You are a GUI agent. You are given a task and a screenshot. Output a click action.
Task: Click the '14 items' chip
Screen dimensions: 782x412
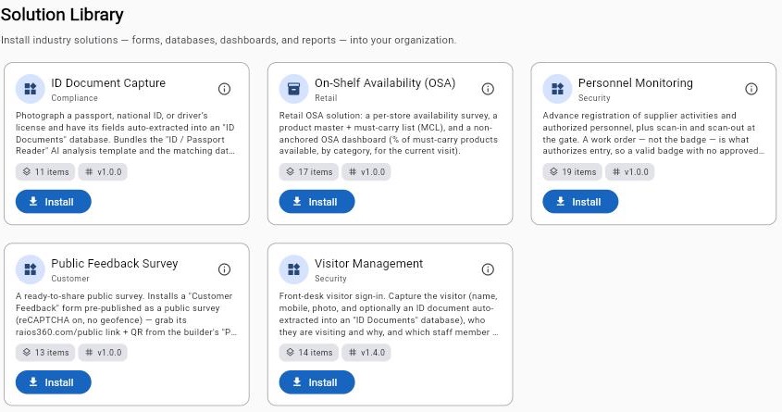coord(309,352)
